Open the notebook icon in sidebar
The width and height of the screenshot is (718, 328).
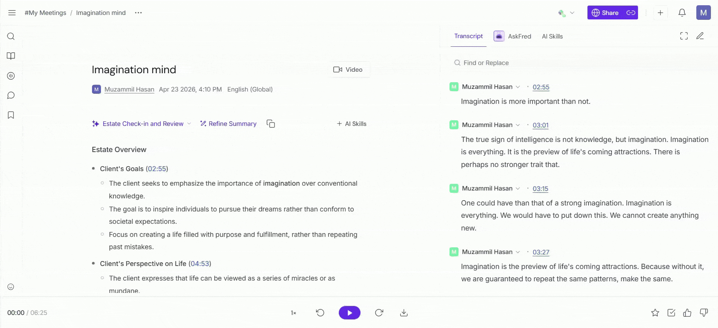click(x=11, y=56)
